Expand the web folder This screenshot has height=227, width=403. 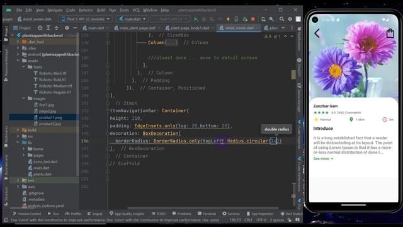(x=18, y=187)
